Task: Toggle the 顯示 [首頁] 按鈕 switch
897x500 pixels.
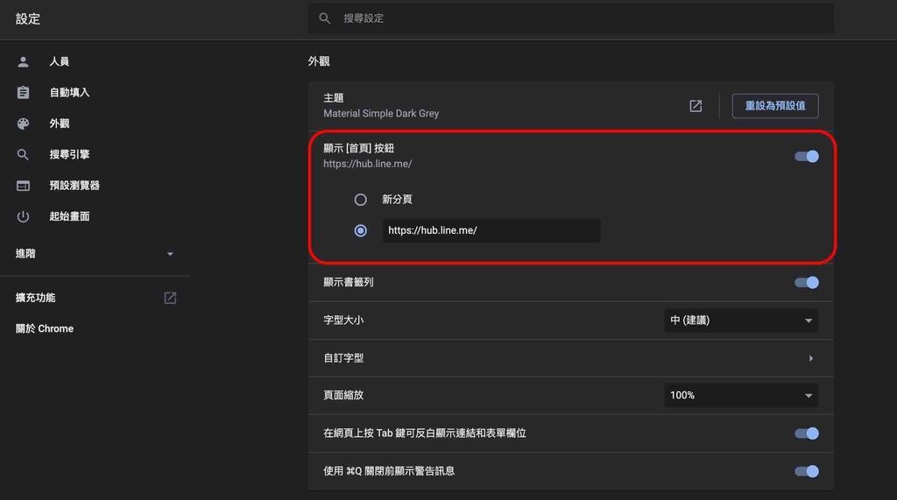Action: [807, 156]
